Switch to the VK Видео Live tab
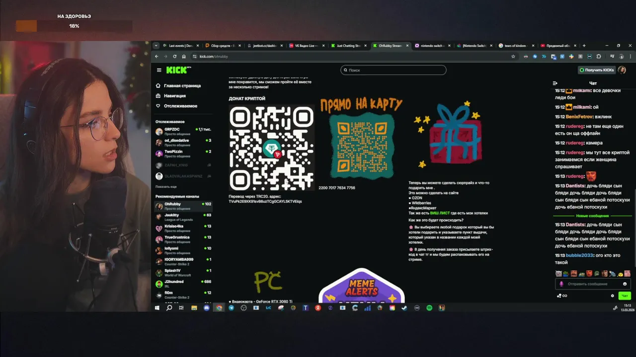This screenshot has height=357, width=636. pyautogui.click(x=307, y=46)
